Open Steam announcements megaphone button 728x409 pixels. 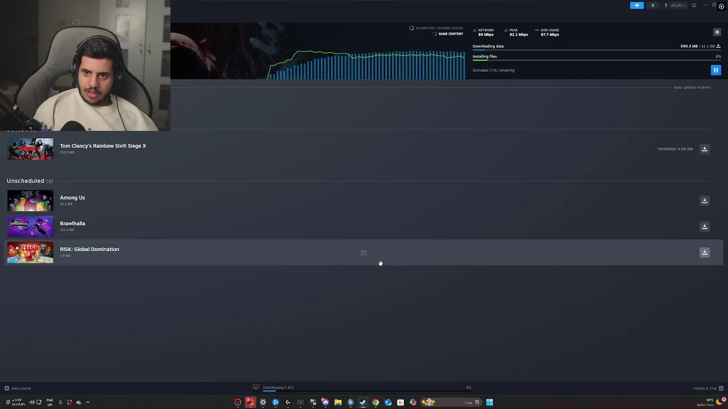tap(636, 5)
